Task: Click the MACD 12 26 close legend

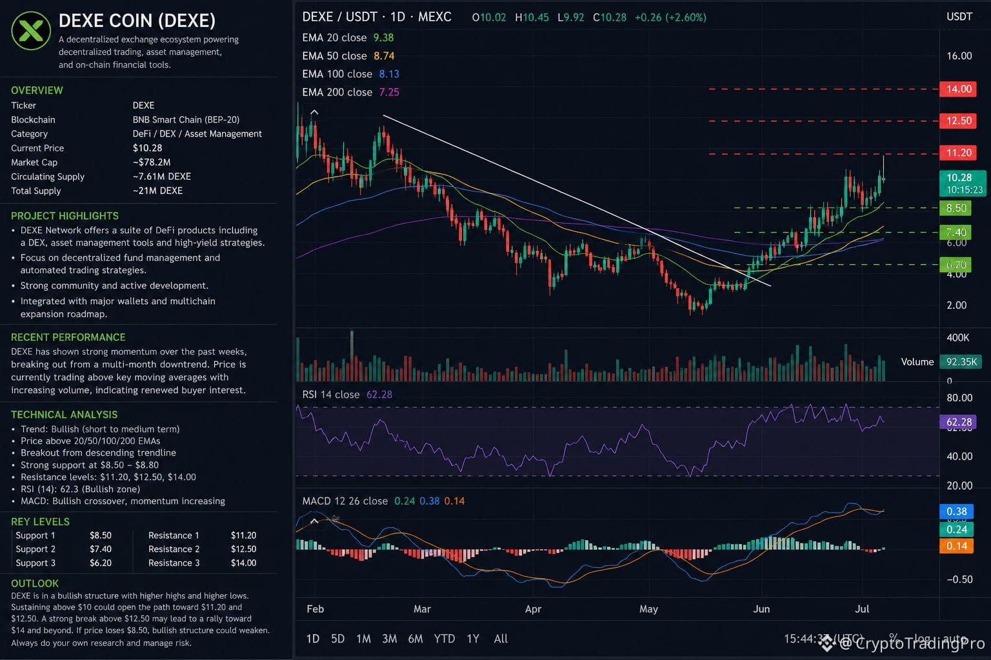Action: click(x=383, y=501)
